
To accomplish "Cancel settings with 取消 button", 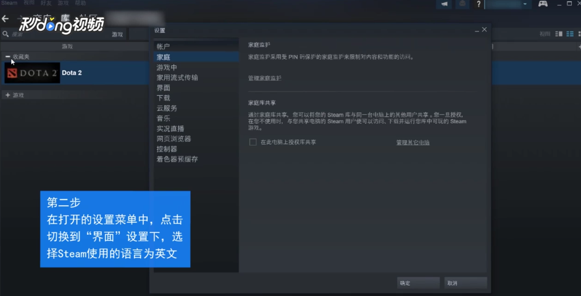I will pyautogui.click(x=466, y=283).
